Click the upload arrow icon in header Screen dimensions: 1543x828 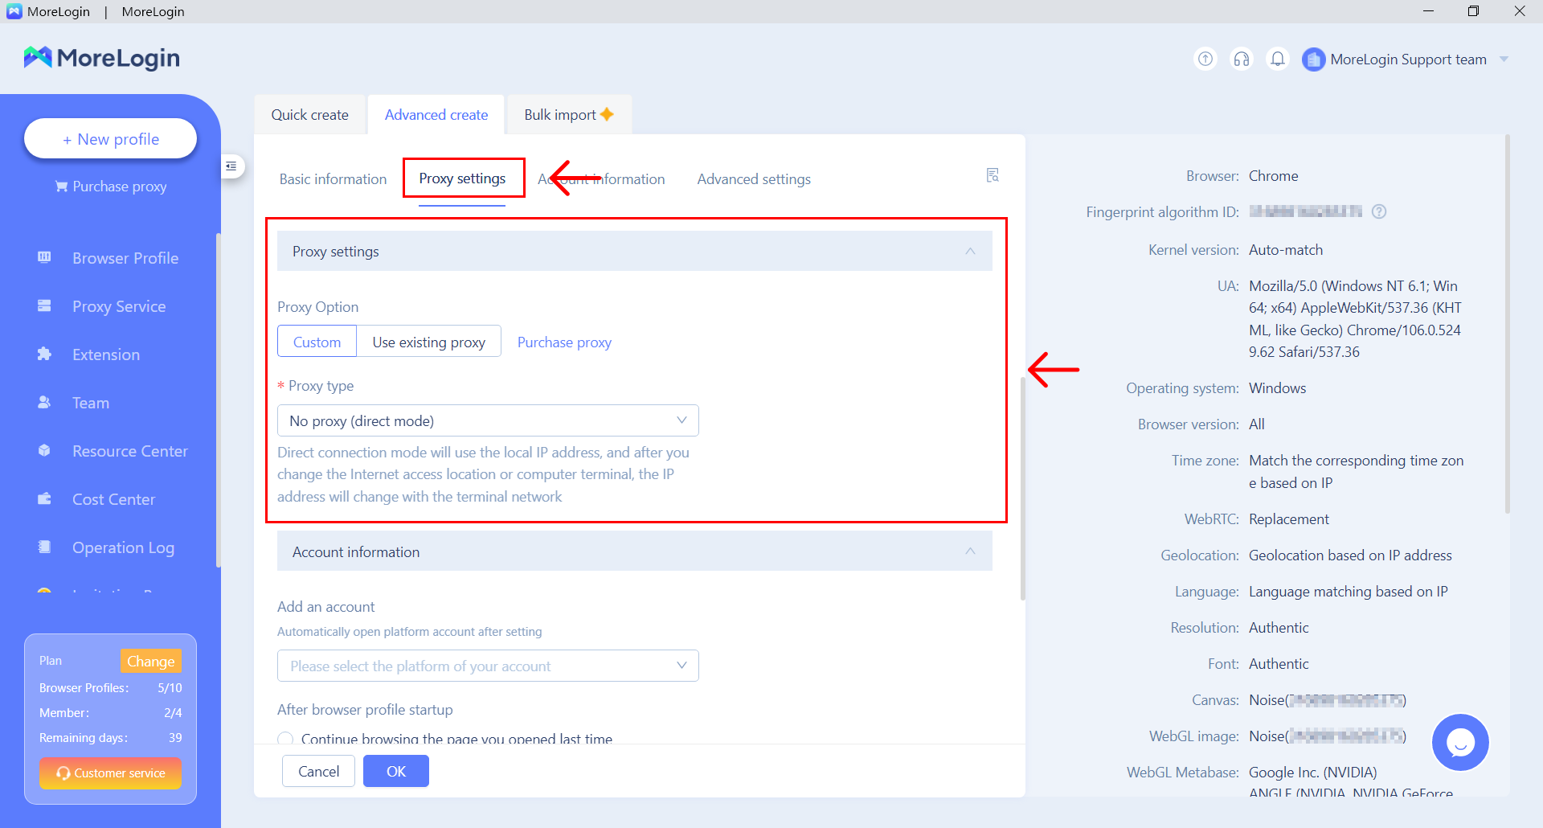point(1205,59)
